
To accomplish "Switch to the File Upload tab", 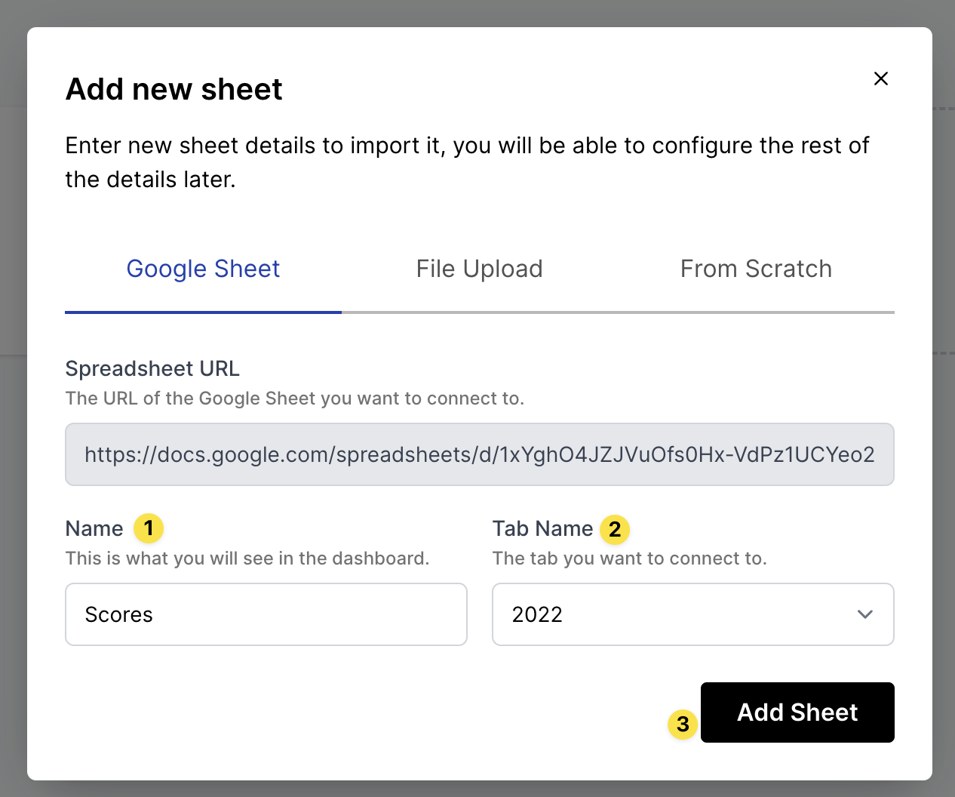I will (479, 269).
